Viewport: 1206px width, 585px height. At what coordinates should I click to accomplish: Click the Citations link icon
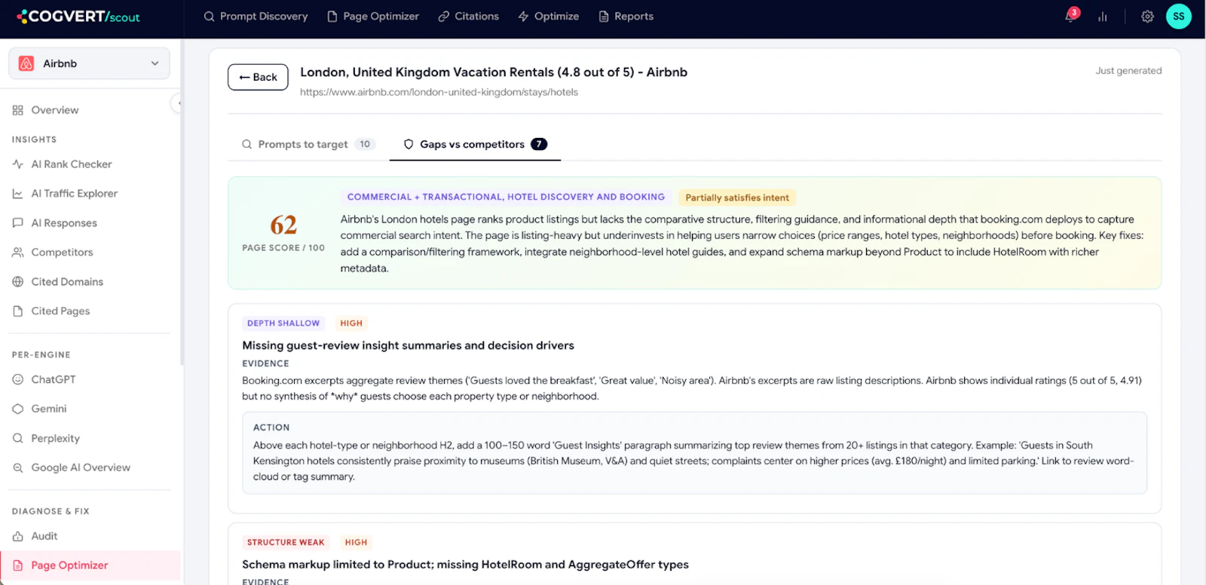pos(444,17)
